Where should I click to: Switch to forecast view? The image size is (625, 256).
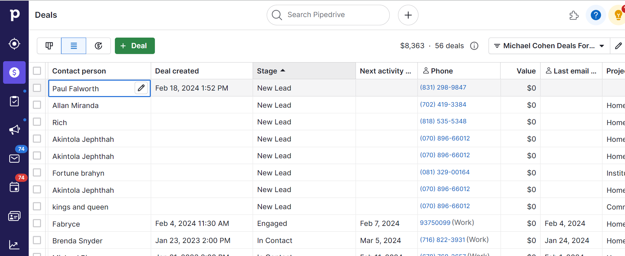(98, 46)
